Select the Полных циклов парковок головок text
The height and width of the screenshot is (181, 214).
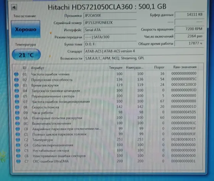[x=60, y=135]
